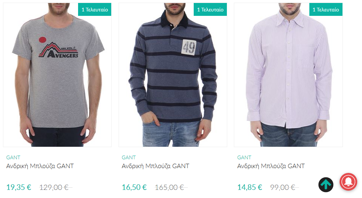Open the Ανδρική Μπλούζα GANT title for the gray t-shirt
This screenshot has height=198, width=362.
[x=40, y=166]
